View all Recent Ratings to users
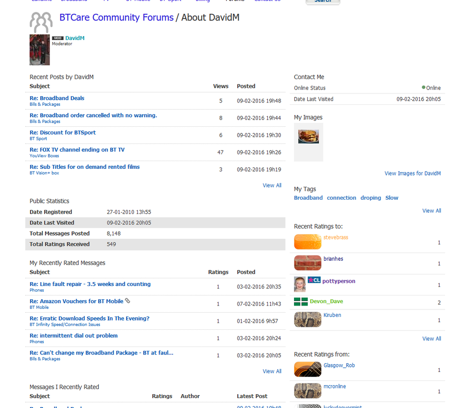This screenshot has width=476, height=408. point(431,338)
